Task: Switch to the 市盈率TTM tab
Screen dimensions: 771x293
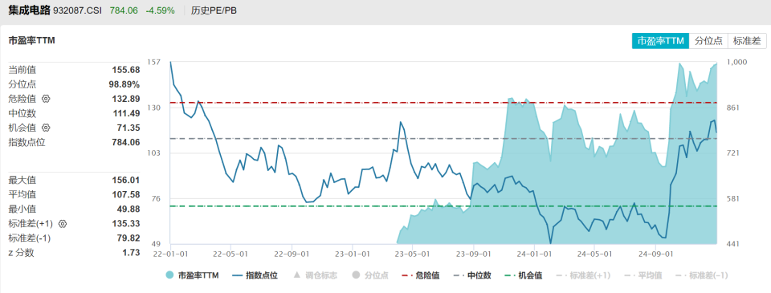Action: pyautogui.click(x=660, y=41)
